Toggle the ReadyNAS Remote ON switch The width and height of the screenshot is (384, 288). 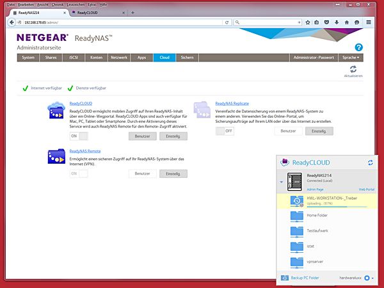click(x=79, y=173)
